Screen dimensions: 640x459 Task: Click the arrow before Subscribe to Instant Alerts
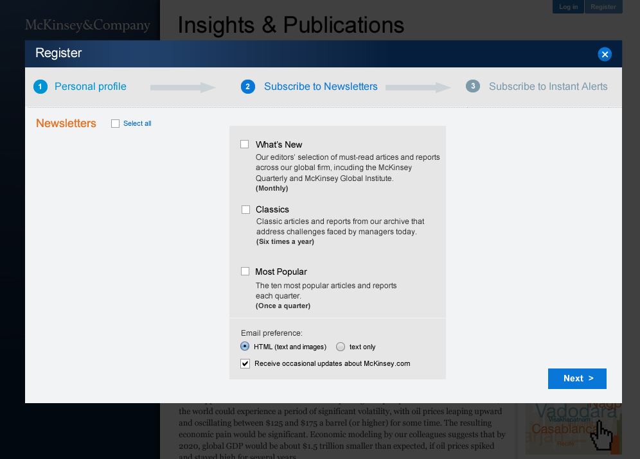coord(418,87)
